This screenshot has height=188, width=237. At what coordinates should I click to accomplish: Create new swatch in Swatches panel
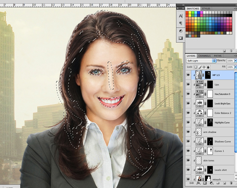tap(224, 51)
